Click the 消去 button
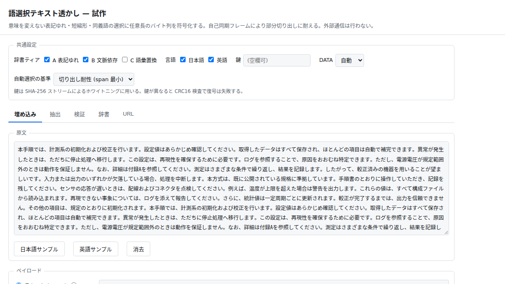The width and height of the screenshot is (505, 284). click(138, 249)
